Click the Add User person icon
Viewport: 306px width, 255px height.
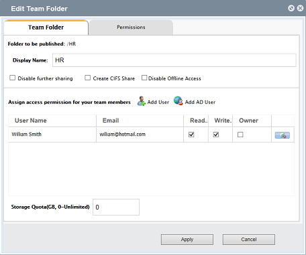click(x=141, y=101)
